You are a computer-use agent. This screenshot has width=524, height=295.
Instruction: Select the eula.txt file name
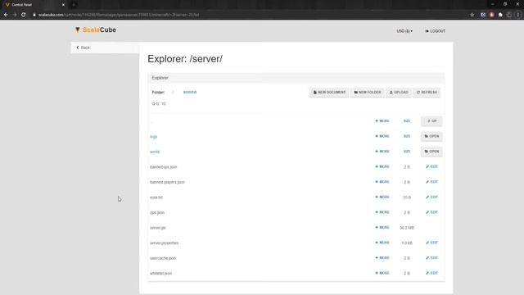pyautogui.click(x=156, y=197)
